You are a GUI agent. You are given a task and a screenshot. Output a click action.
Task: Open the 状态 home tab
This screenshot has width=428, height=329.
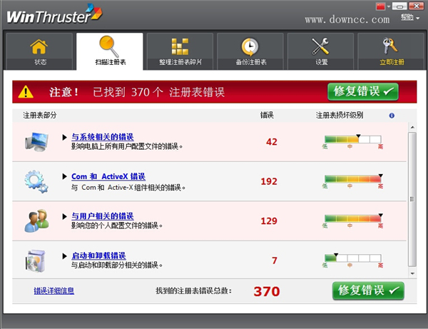[x=40, y=51]
